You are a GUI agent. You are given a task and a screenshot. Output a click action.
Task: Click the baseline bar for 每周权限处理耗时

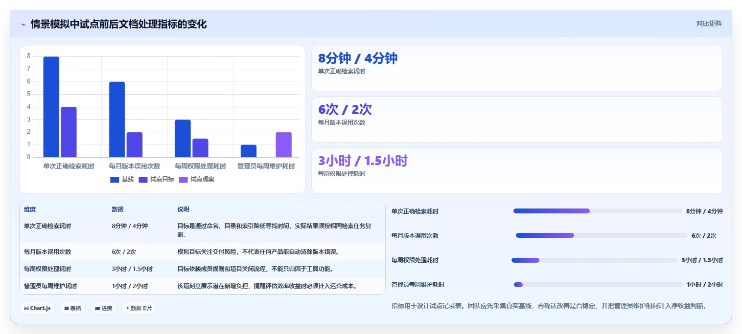pos(183,138)
